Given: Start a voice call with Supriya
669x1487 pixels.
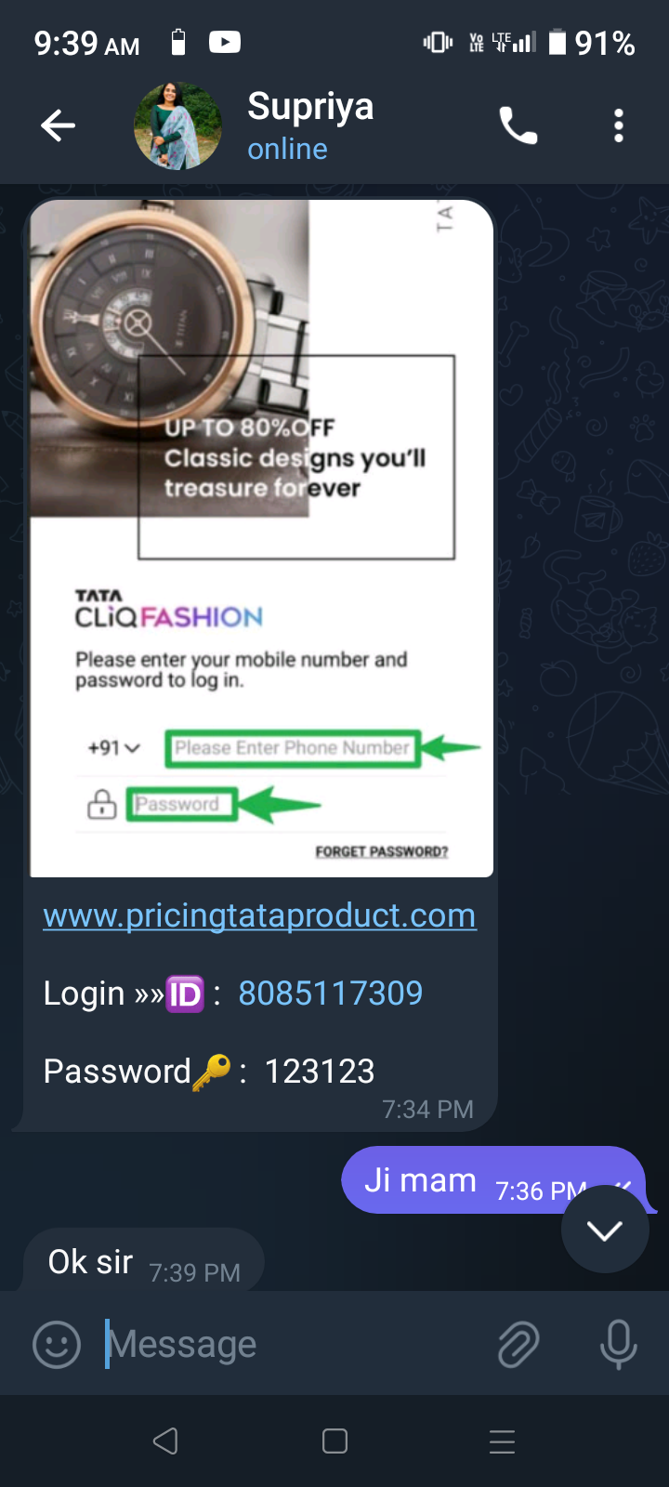Looking at the screenshot, I should (x=518, y=125).
